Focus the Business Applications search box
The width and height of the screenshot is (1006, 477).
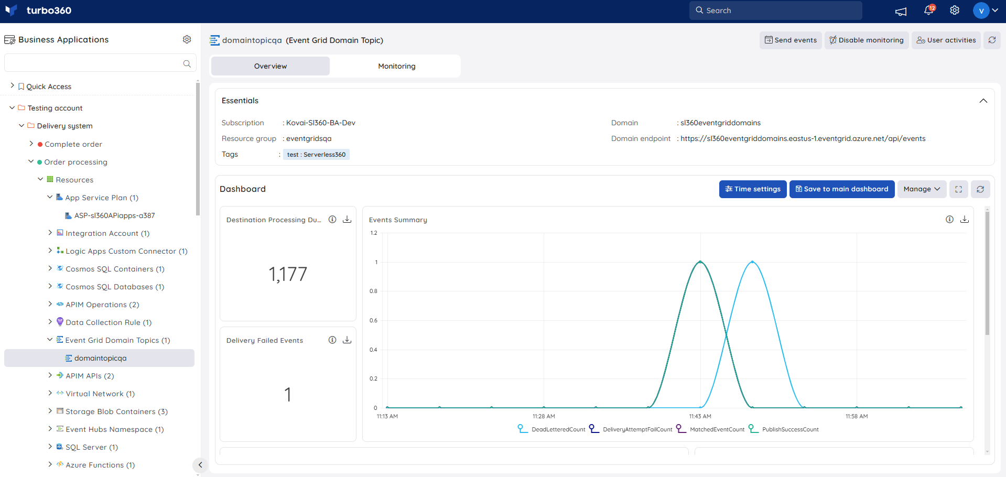pyautogui.click(x=100, y=63)
